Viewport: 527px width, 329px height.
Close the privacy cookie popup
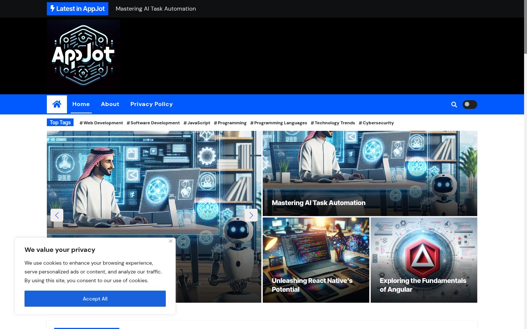click(171, 241)
